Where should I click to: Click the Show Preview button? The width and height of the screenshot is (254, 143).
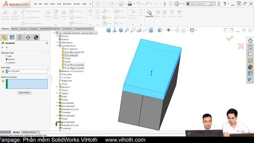[x=24, y=93]
